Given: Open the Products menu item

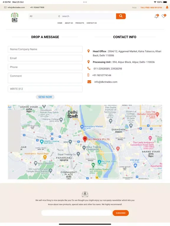Looking at the screenshot, I should pos(80,23).
